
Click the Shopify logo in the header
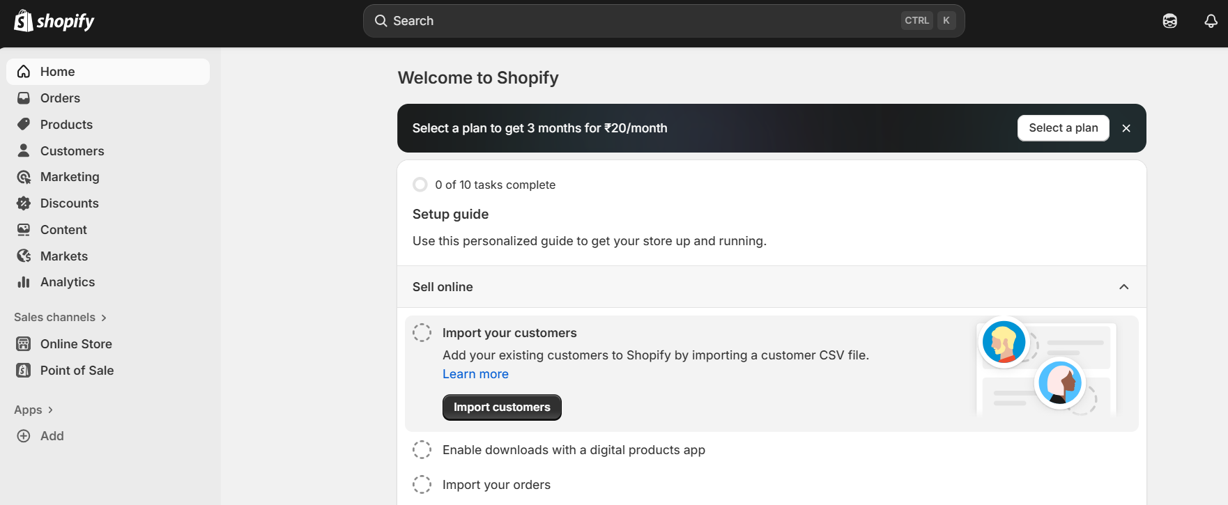pyautogui.click(x=54, y=21)
